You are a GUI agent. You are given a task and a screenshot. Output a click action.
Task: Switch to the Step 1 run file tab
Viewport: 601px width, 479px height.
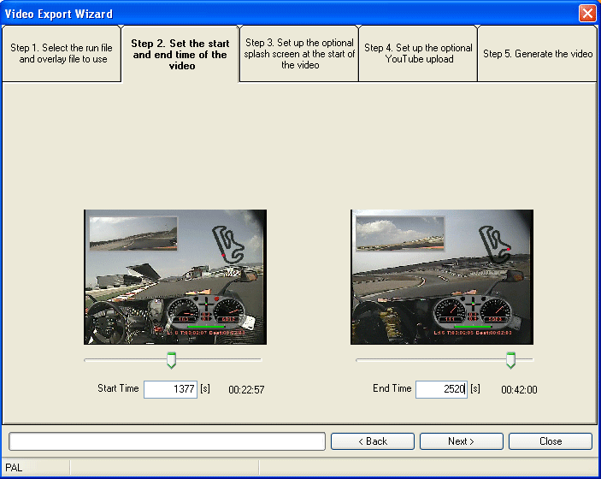coord(62,54)
